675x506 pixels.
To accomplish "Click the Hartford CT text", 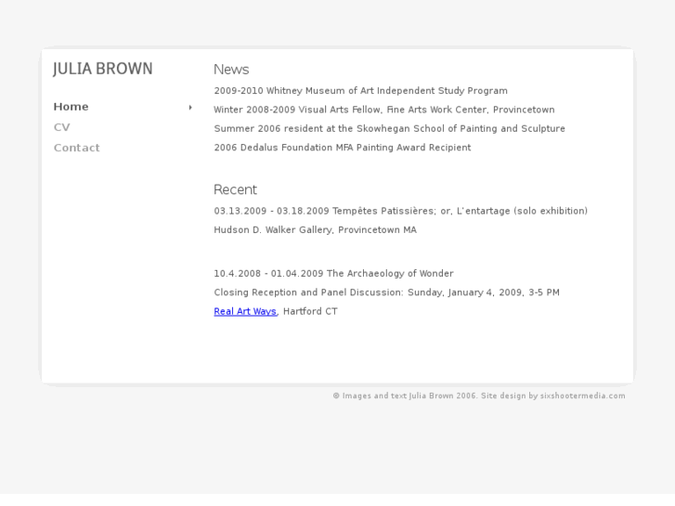I will pos(310,311).
